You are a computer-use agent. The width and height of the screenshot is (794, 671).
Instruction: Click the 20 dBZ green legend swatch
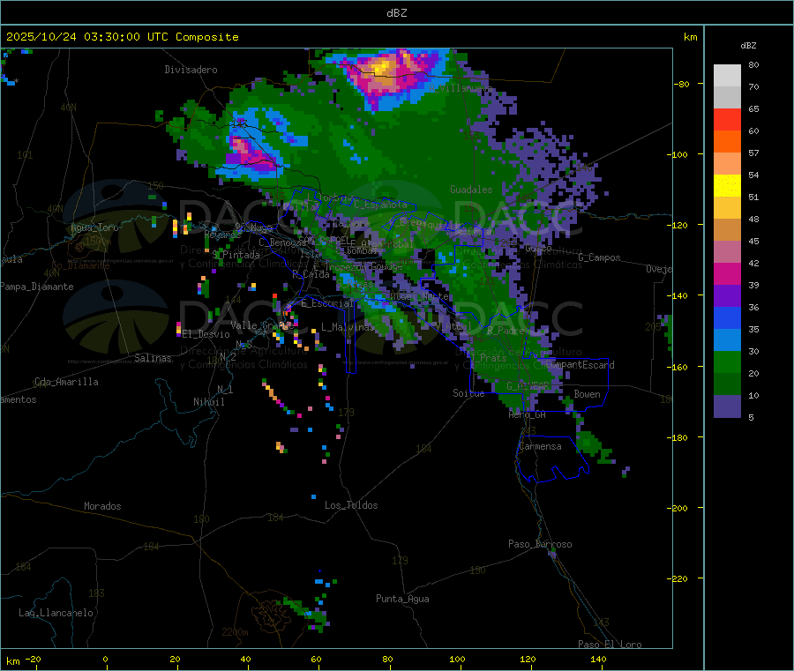(727, 362)
